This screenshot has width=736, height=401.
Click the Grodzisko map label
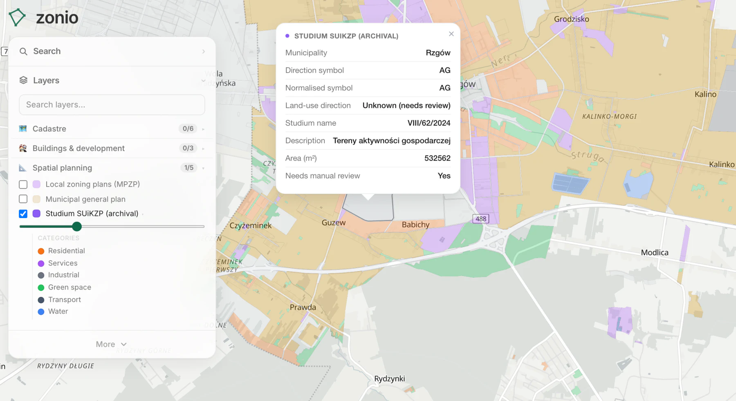[572, 19]
